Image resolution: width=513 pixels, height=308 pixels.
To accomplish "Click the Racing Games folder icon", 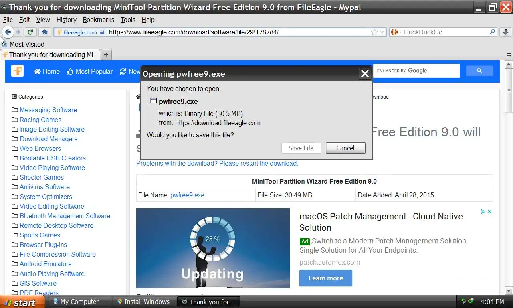I will click(15, 120).
